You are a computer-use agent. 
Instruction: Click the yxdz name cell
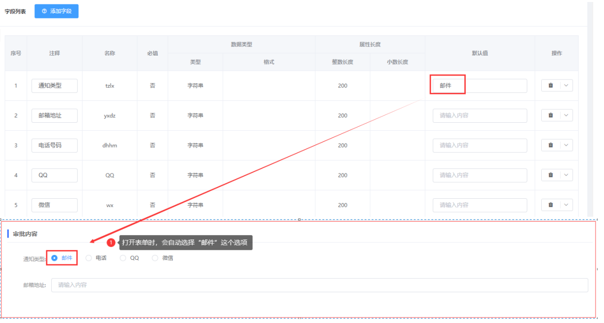(x=109, y=115)
